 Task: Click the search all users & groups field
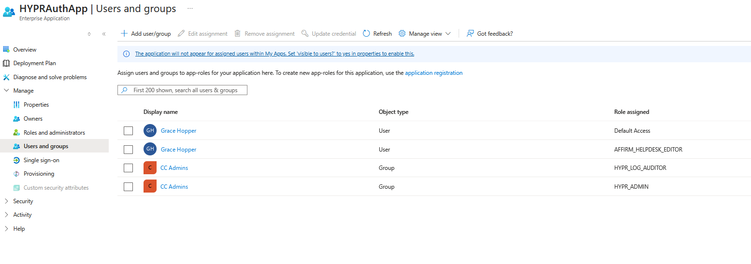point(182,90)
